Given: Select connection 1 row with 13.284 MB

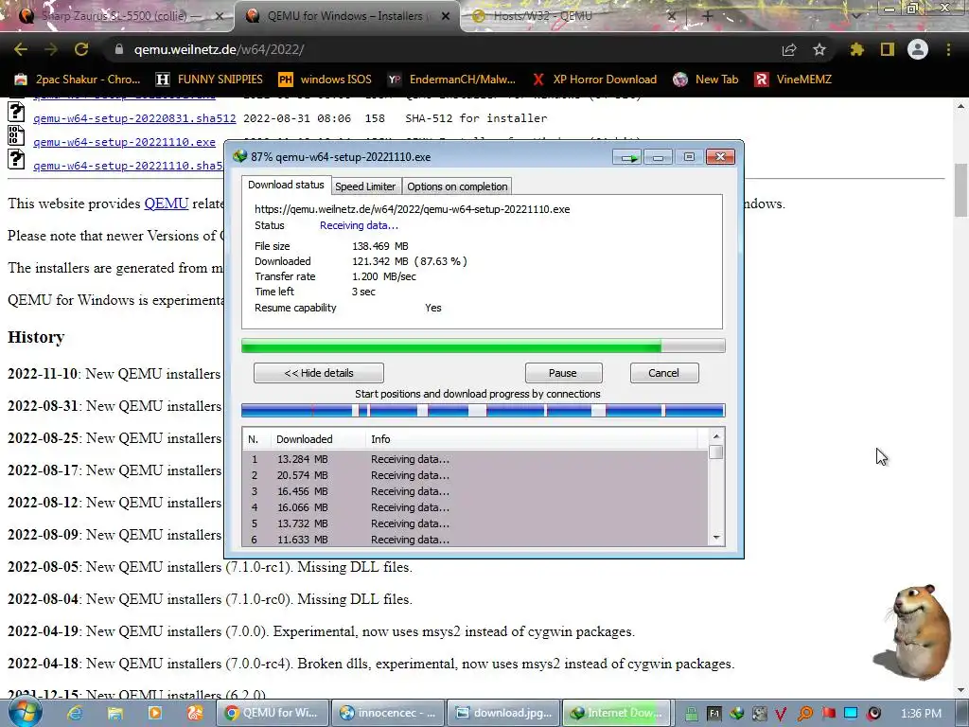Looking at the screenshot, I should pyautogui.click(x=475, y=459).
